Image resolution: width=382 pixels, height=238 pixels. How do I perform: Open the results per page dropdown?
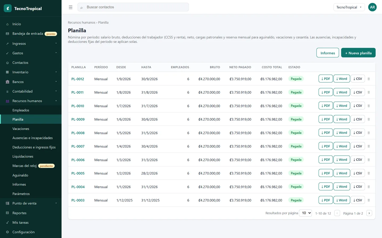[x=305, y=213]
